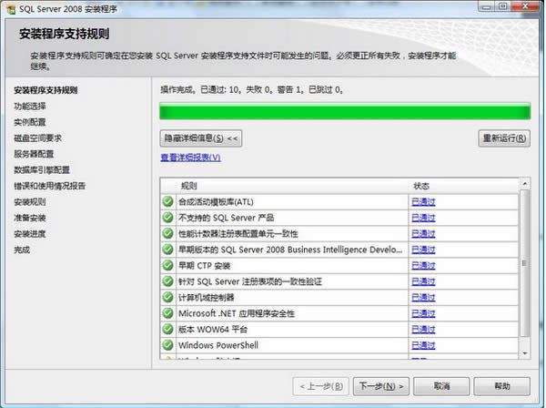Click green check icon for 注册表项的一致性验证 row
546x408 pixels.
tap(167, 281)
